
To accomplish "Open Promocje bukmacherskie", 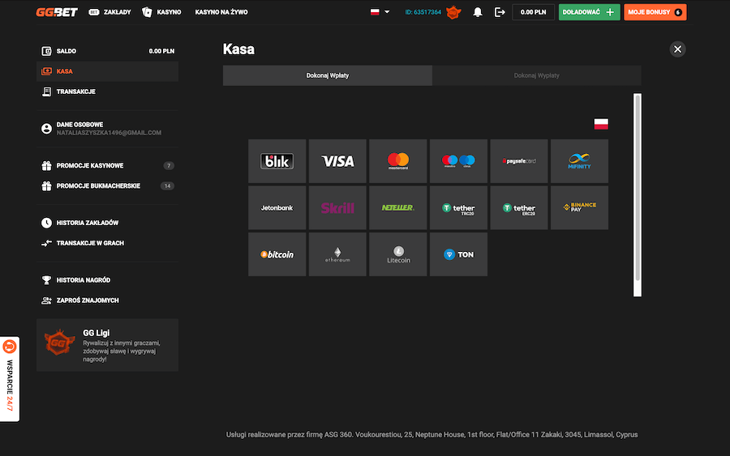I will (108, 186).
